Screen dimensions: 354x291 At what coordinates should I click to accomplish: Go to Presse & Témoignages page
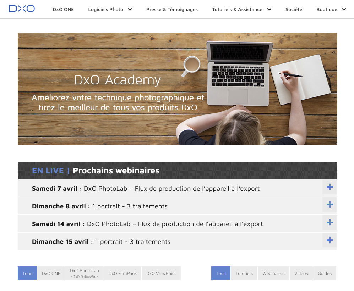[x=172, y=10]
